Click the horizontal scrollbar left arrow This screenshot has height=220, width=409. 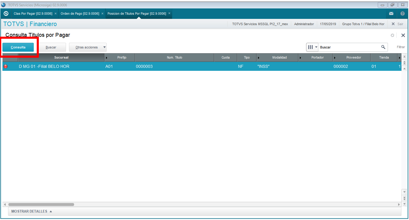pos(5,205)
